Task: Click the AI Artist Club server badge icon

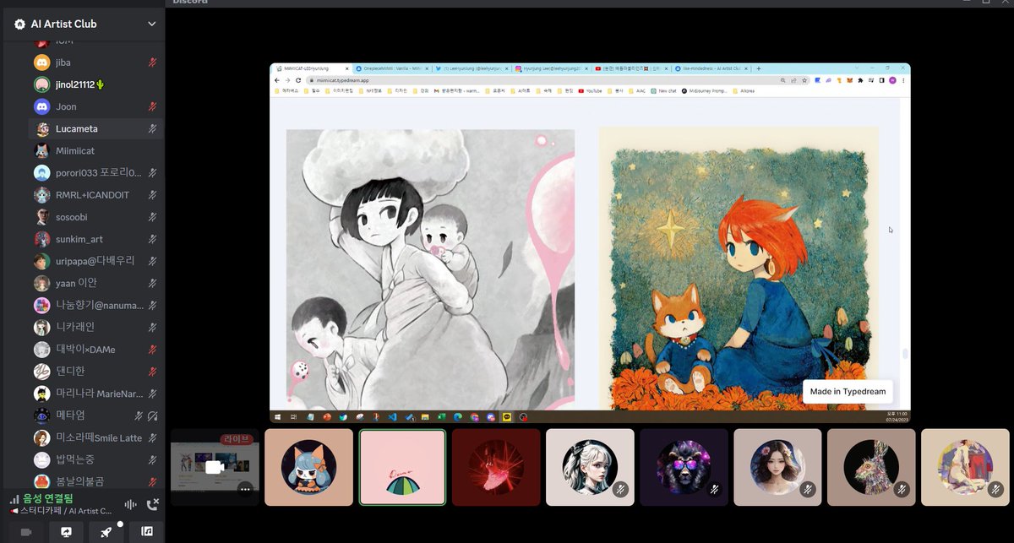Action: pyautogui.click(x=19, y=24)
